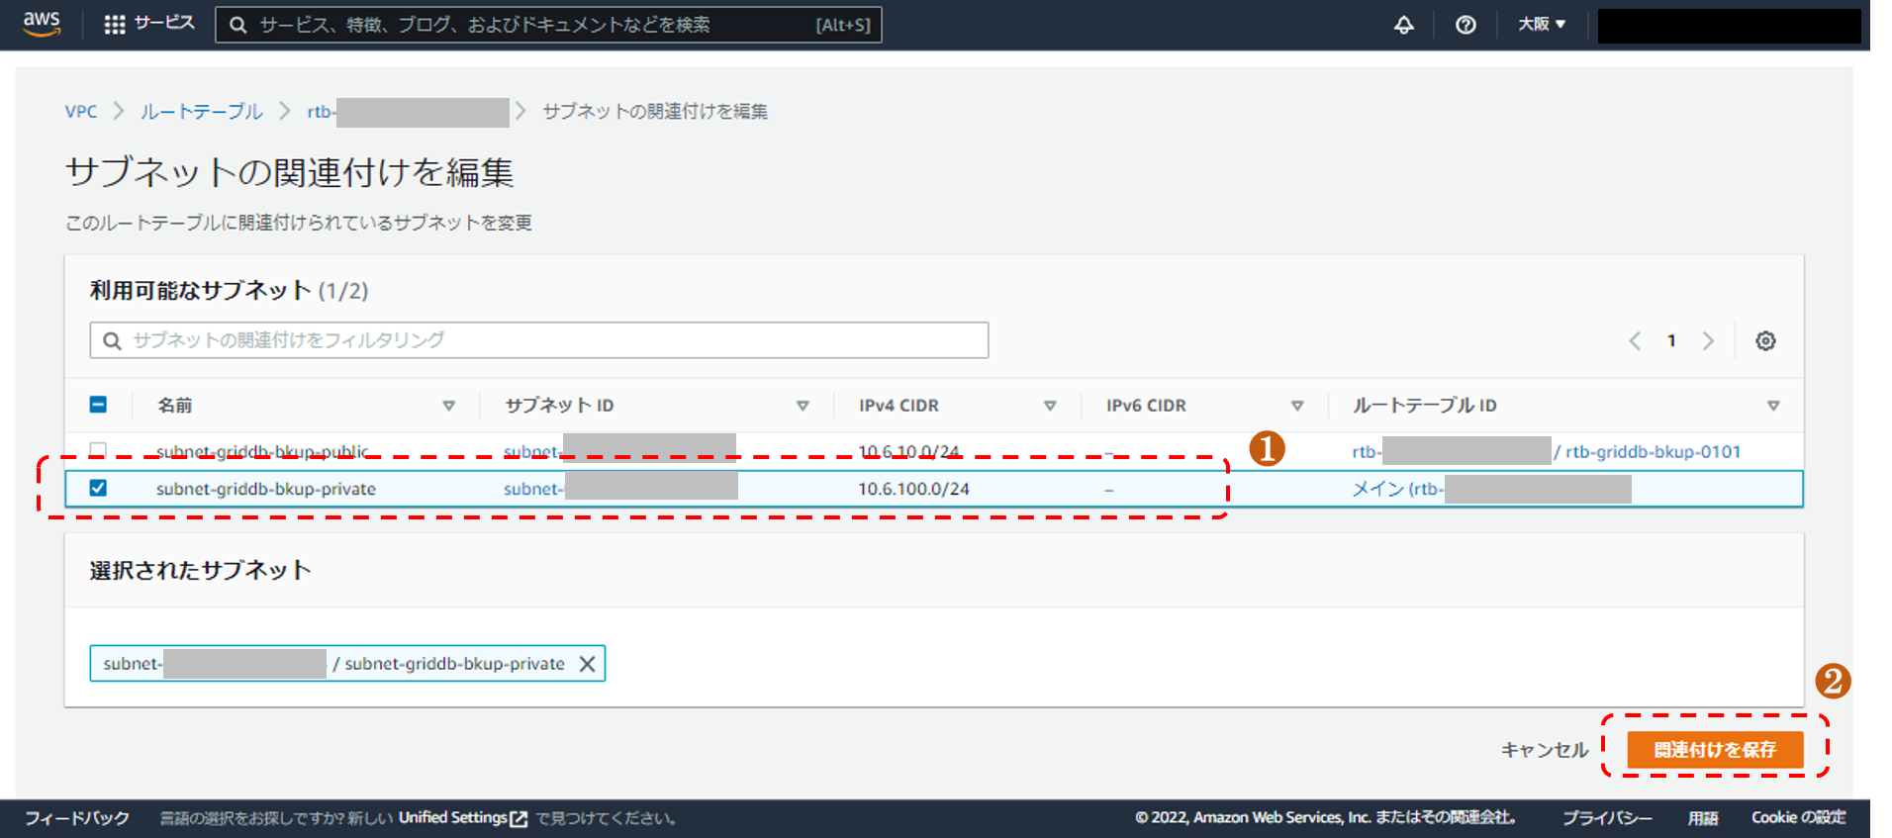Open the サービス grid menu
Screen dimensions: 1892x838
pos(148,24)
